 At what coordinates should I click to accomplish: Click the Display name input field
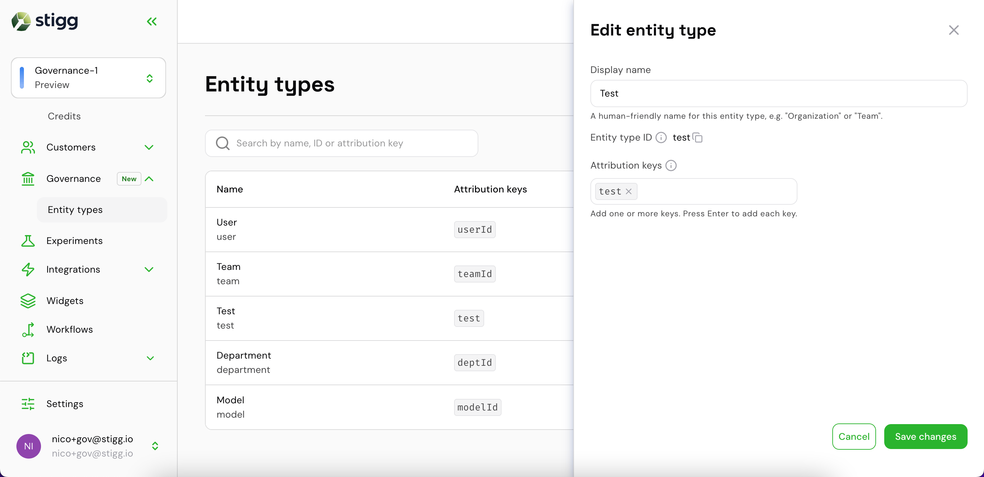click(779, 93)
